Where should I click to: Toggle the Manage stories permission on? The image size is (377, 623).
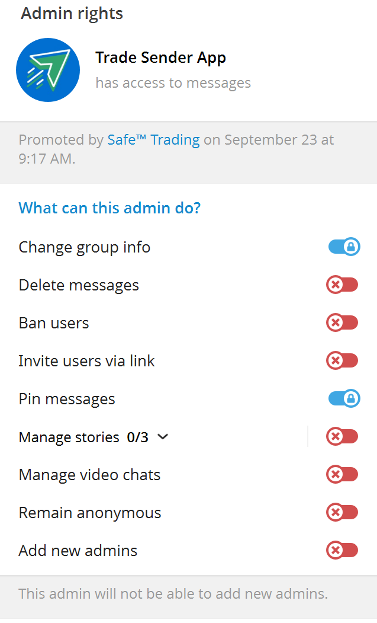pos(342,436)
